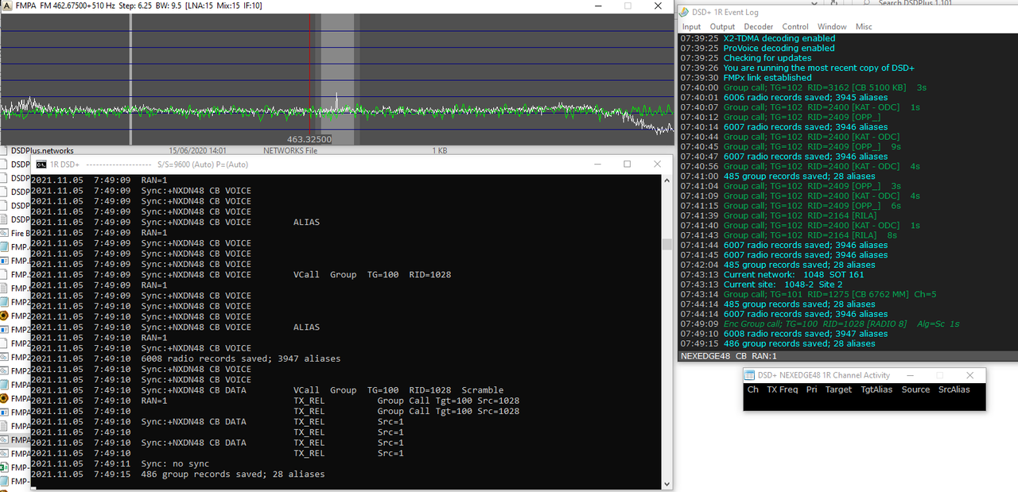Open the Output menu in Event Log
The width and height of the screenshot is (1018, 492).
click(722, 26)
